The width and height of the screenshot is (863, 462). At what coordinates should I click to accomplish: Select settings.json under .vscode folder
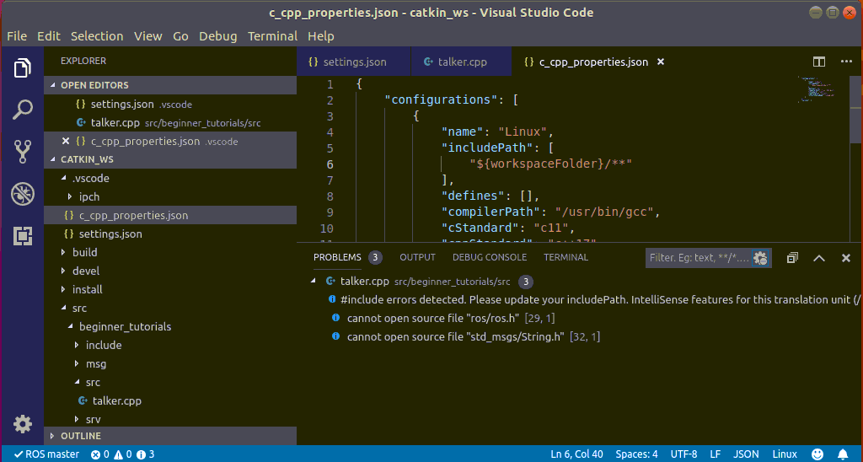[x=170, y=234]
